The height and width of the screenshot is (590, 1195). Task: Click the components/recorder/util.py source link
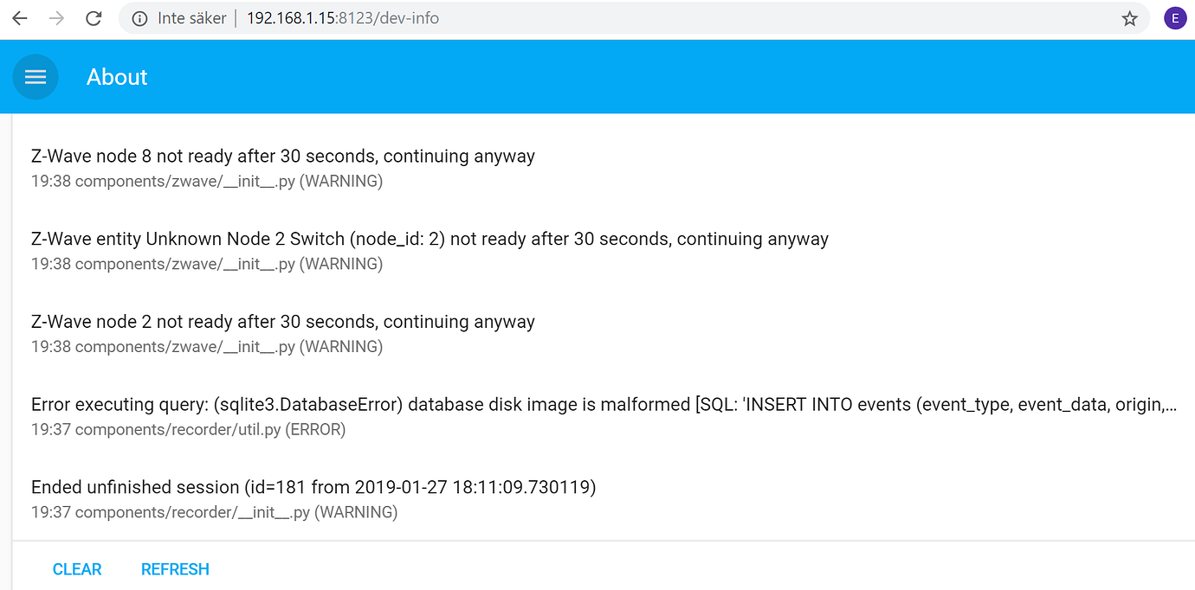(x=188, y=429)
